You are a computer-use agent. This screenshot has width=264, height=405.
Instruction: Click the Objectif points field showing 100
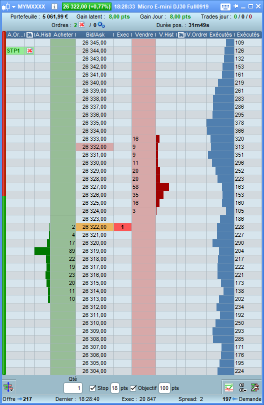click(x=164, y=388)
